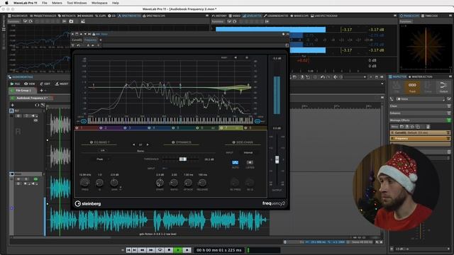
Task: Enable the Side-Chain LISTEN button
Action: pyautogui.click(x=250, y=162)
